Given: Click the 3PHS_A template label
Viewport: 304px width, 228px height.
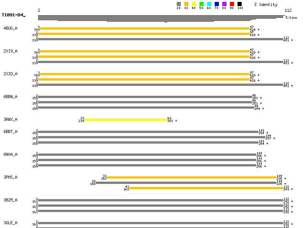Looking at the screenshot, I should (x=10, y=177).
